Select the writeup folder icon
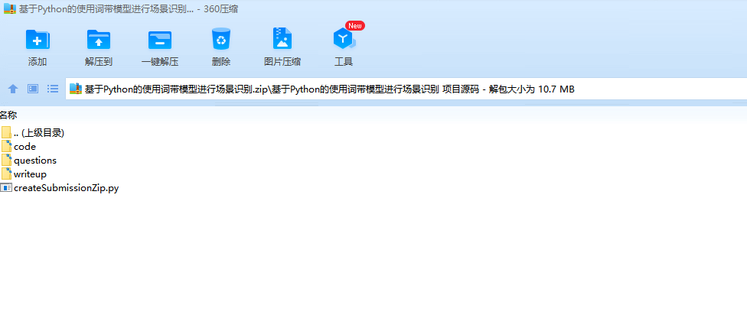The height and width of the screenshot is (331, 747). [x=6, y=174]
